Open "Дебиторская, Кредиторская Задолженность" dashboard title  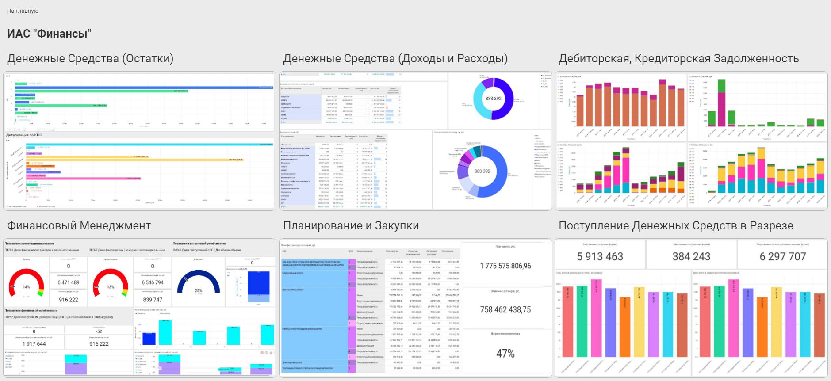[678, 58]
